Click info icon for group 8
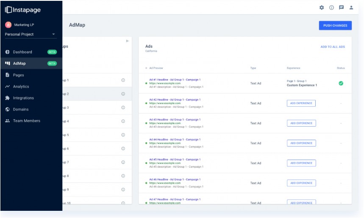The image size is (364, 218). click(x=123, y=176)
